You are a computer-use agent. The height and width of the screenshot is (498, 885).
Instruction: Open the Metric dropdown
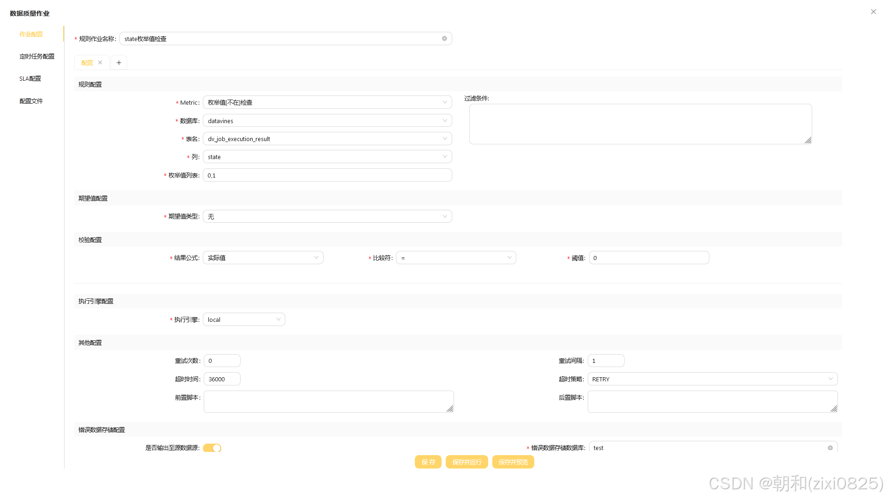click(327, 102)
